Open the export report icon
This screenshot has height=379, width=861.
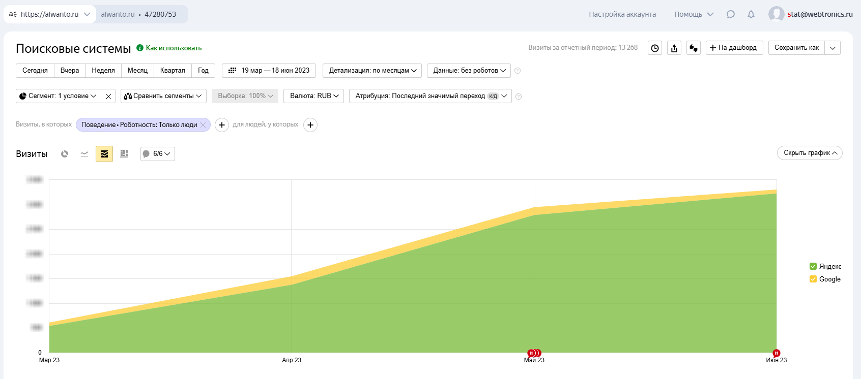(674, 48)
